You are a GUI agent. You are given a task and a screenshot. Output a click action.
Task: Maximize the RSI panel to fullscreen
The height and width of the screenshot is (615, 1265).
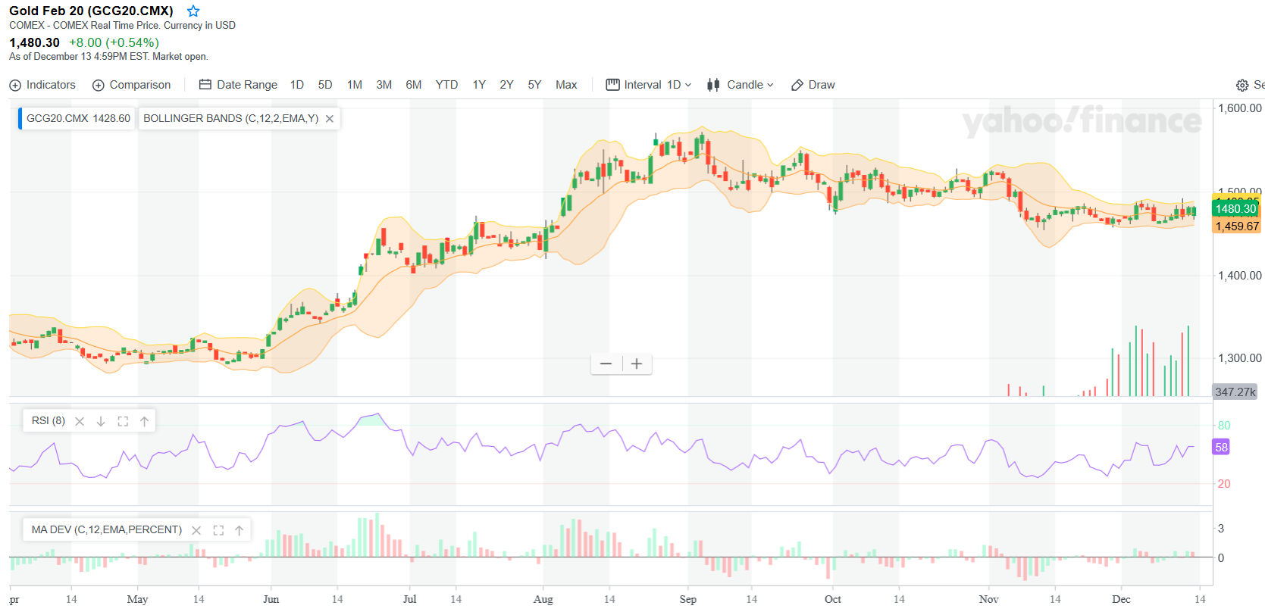[123, 421]
